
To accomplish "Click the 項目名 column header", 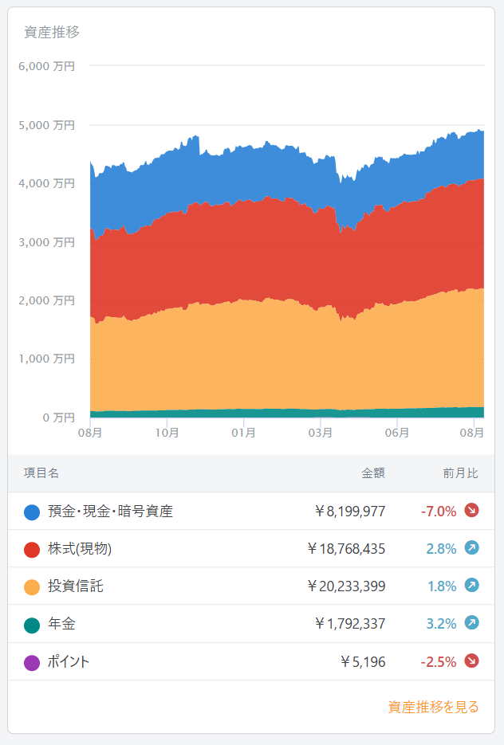I will (x=41, y=473).
